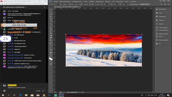
Task: Select the Eraser tool
Action: pyautogui.click(x=51, y=33)
